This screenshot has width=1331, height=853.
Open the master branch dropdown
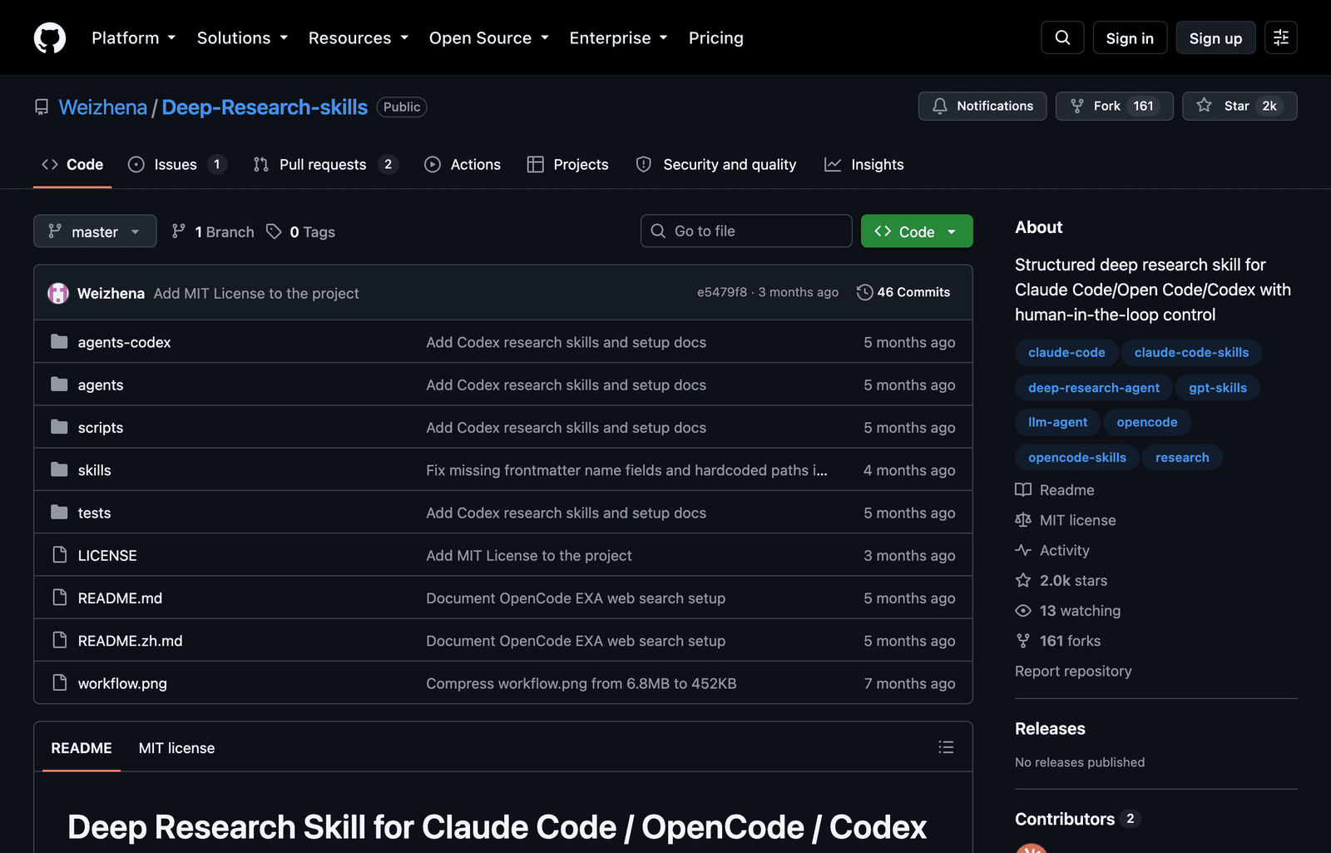(95, 231)
